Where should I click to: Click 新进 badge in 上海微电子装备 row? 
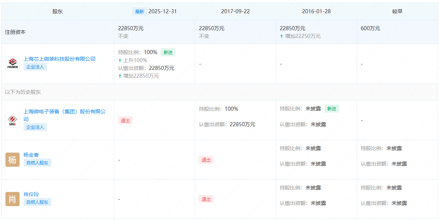click(332, 109)
